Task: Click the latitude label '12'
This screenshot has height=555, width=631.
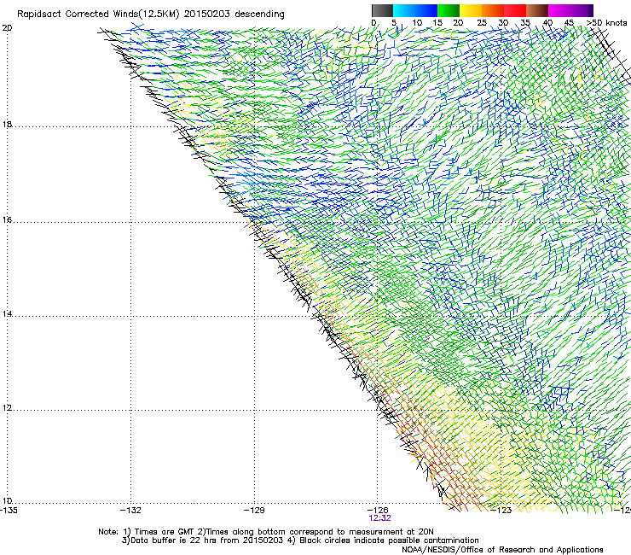Action: (x=7, y=408)
